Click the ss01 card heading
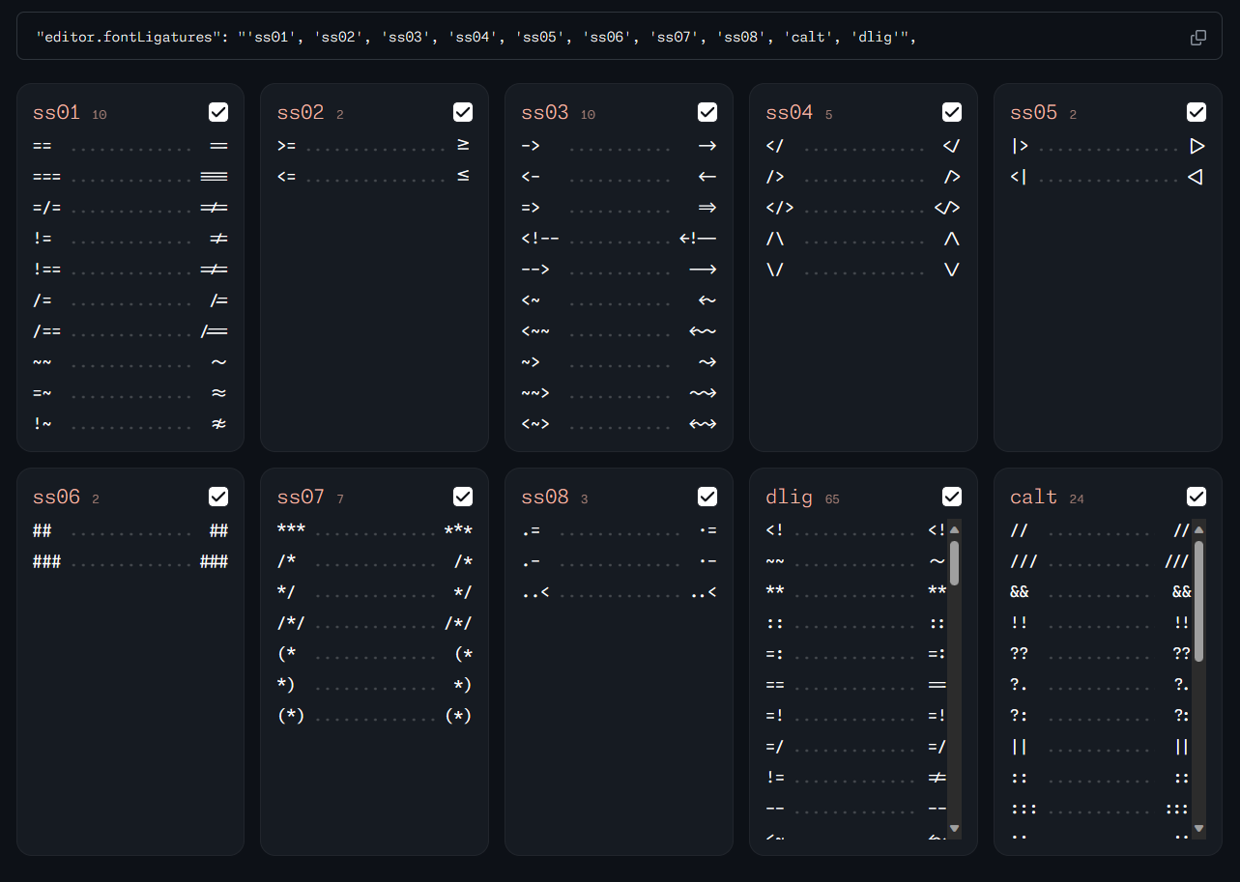The height and width of the screenshot is (882, 1240). pos(56,113)
